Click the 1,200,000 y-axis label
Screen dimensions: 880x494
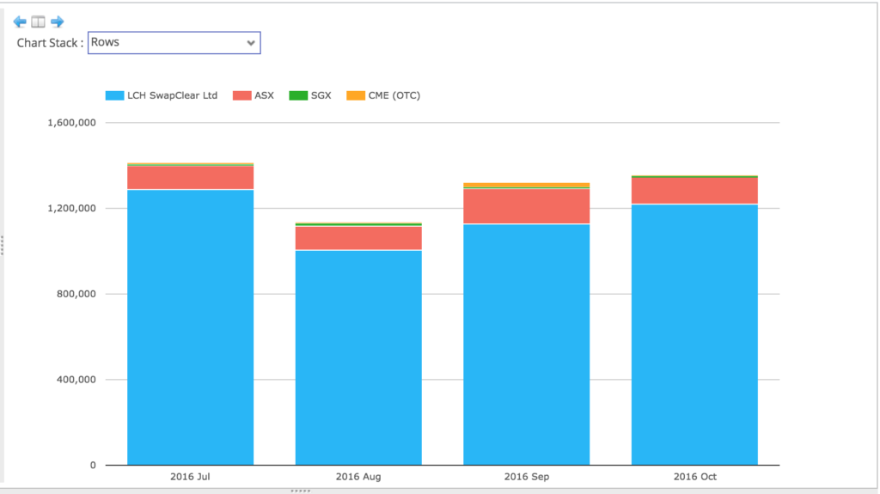(x=71, y=208)
